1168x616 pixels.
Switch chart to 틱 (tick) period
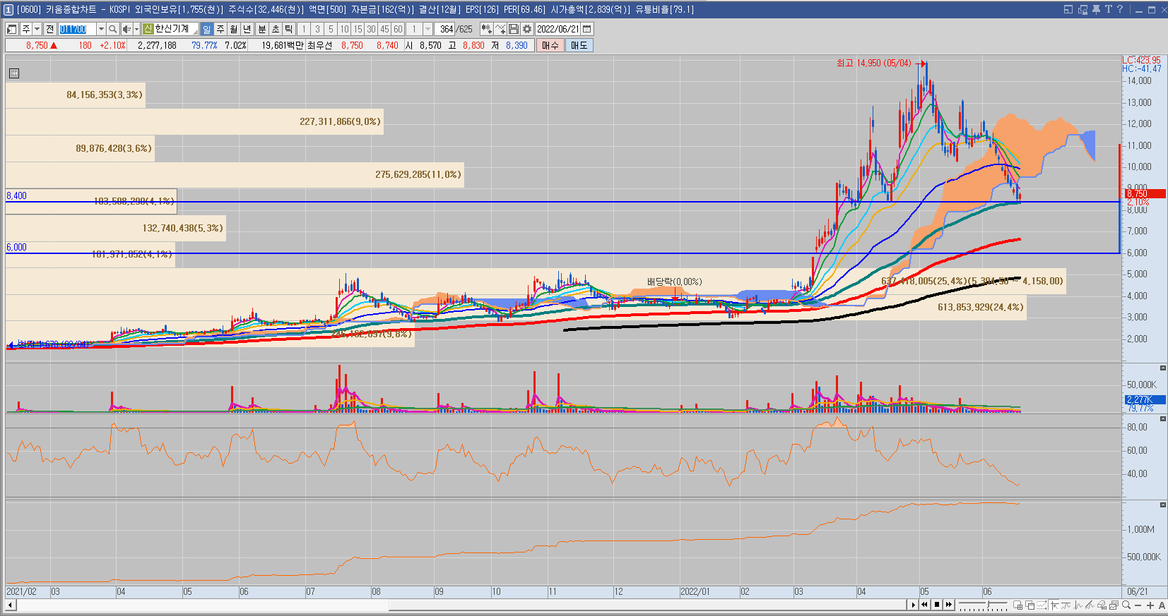tap(289, 29)
